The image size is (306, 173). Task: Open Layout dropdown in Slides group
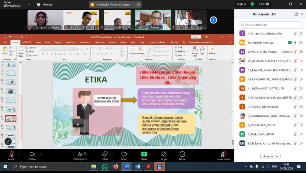pyautogui.click(x=31, y=47)
